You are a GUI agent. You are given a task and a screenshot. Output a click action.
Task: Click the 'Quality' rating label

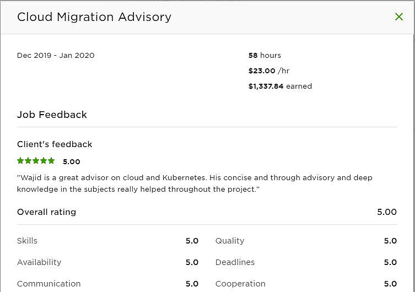pyautogui.click(x=230, y=241)
